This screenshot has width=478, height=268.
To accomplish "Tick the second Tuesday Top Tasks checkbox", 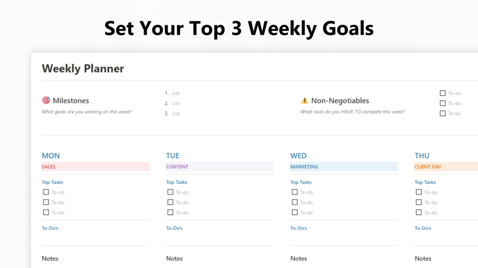I will 170,203.
